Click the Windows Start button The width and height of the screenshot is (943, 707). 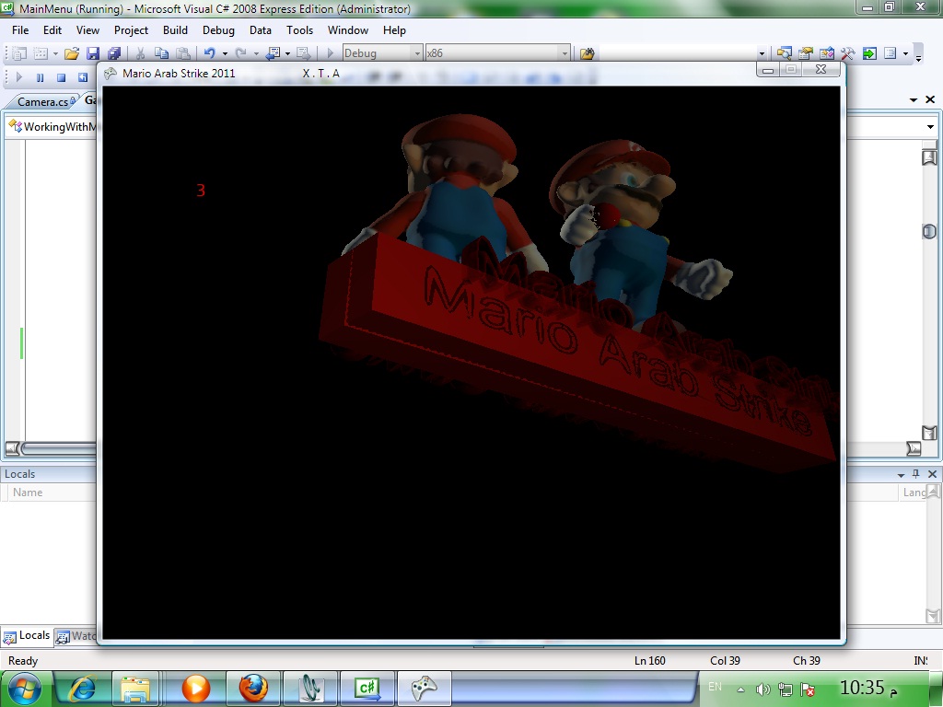pos(23,688)
